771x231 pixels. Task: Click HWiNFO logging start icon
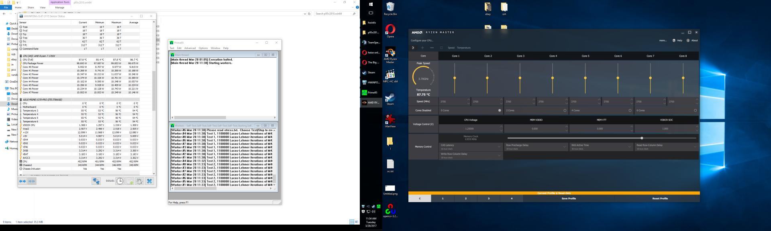click(130, 181)
